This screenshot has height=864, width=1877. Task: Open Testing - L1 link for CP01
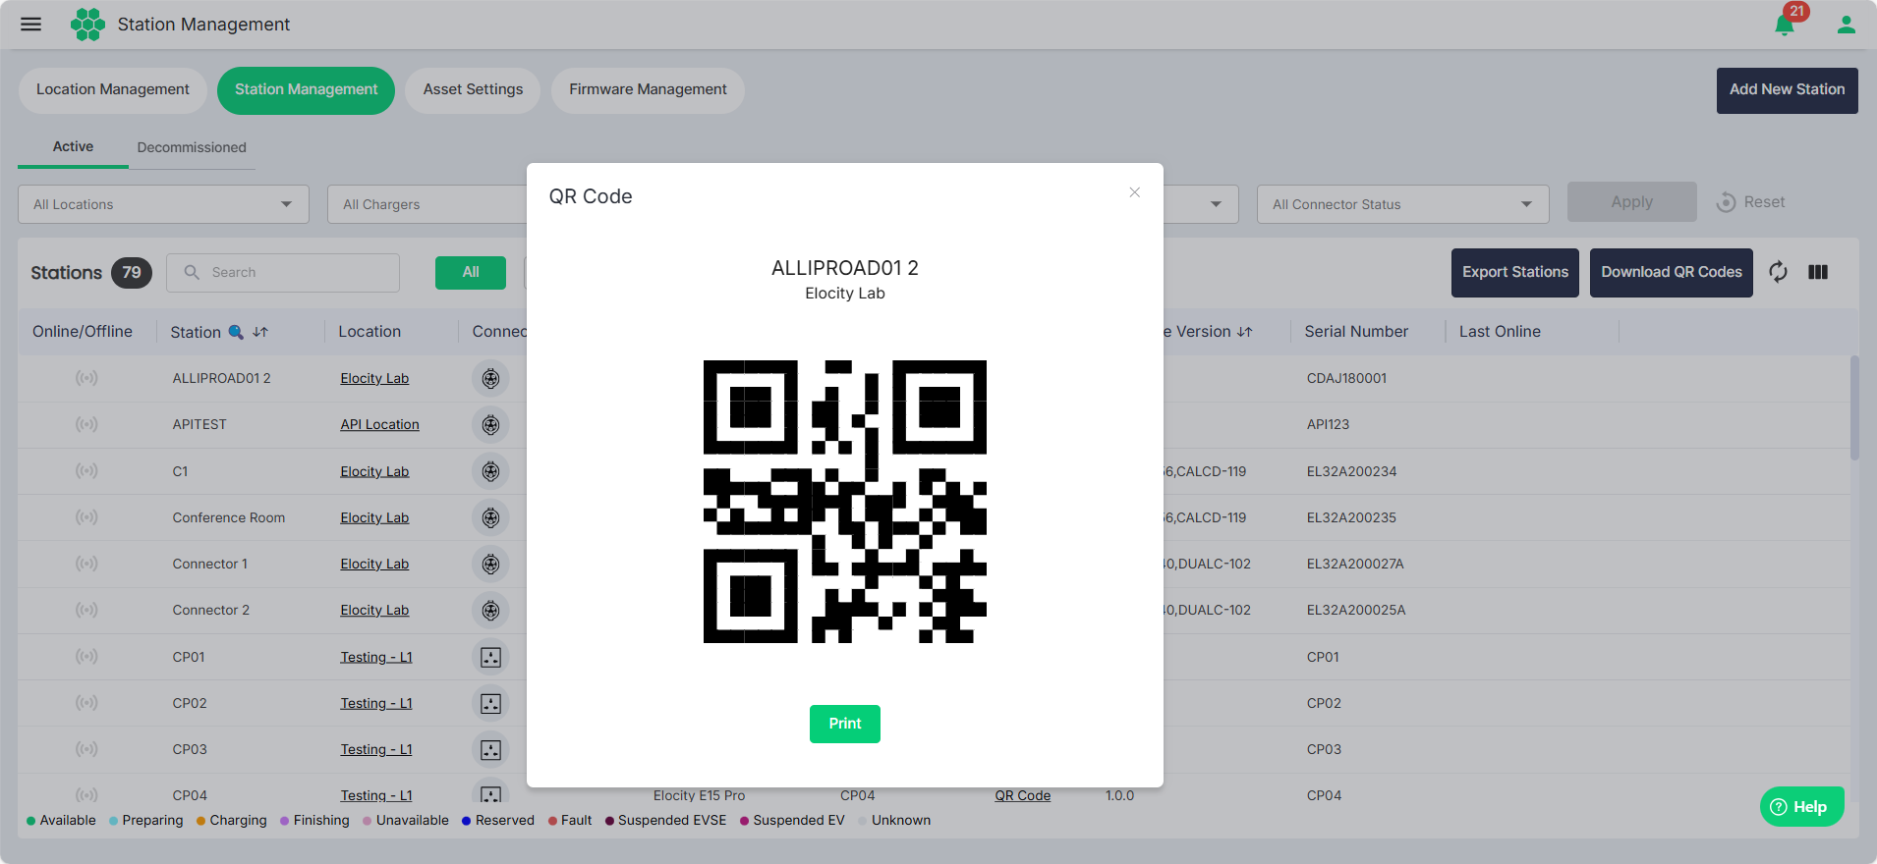coord(376,658)
